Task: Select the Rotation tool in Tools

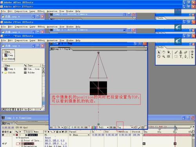Action: click(163, 52)
